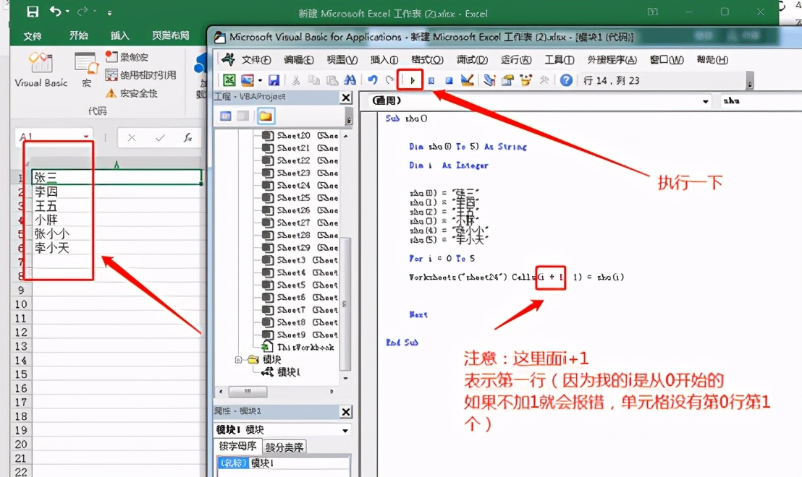The height and width of the screenshot is (477, 802).
Task: Click the Paste icon in VBA toolbar
Action: (332, 80)
